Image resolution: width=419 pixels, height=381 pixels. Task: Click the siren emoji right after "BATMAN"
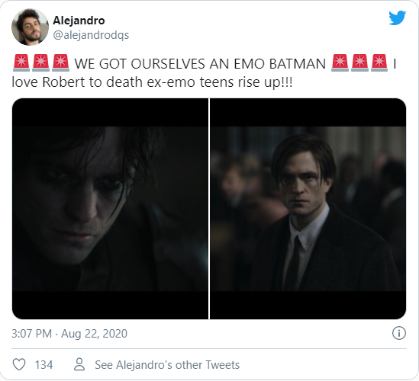(340, 62)
